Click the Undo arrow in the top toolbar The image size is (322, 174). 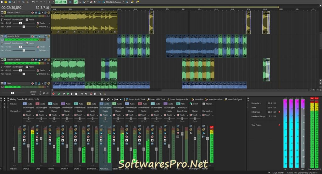point(33,2)
